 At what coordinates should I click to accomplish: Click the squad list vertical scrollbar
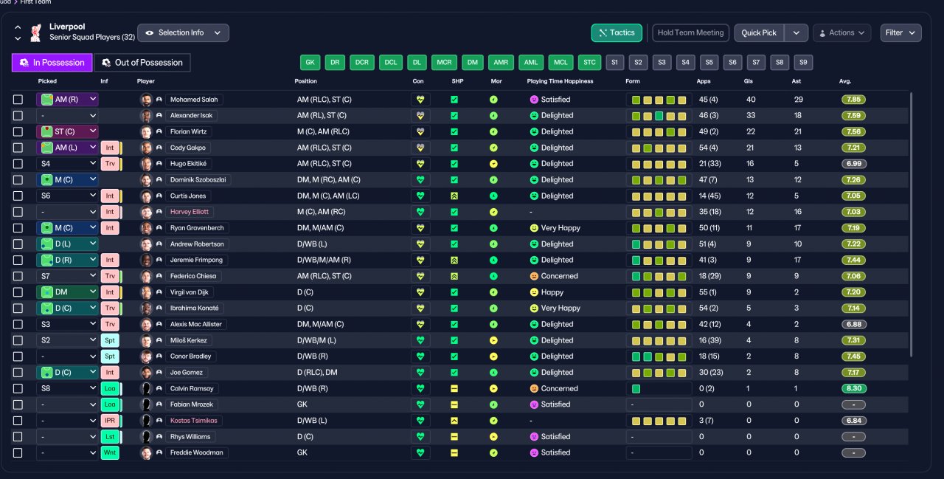pyautogui.click(x=912, y=225)
